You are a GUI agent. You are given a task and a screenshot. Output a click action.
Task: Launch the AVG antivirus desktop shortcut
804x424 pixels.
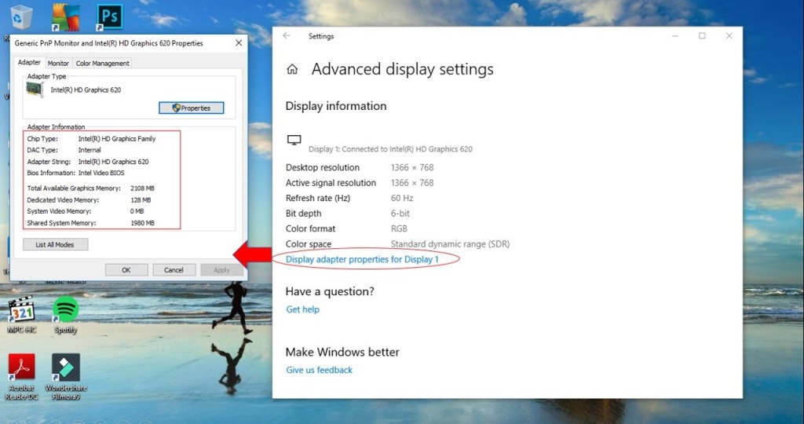click(x=64, y=15)
